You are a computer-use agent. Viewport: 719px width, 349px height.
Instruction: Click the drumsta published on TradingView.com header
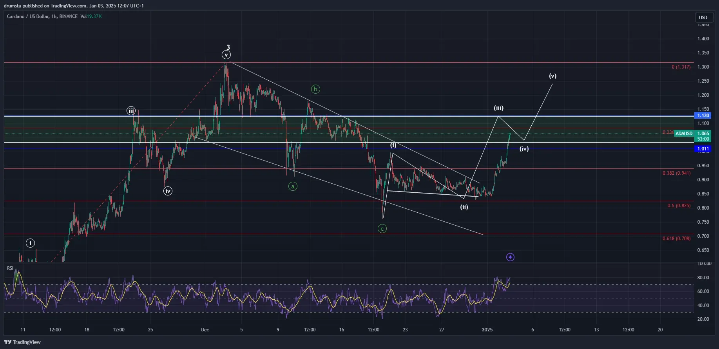tap(74, 6)
